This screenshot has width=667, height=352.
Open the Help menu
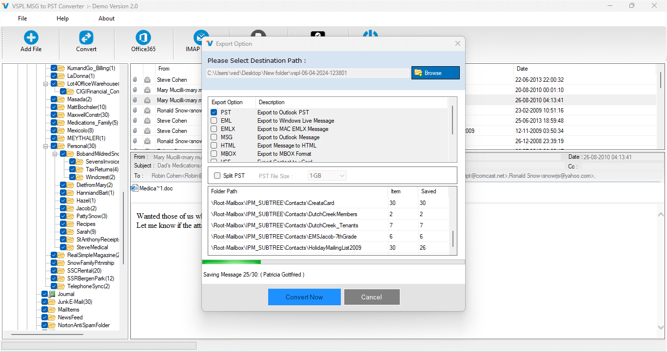tap(62, 19)
